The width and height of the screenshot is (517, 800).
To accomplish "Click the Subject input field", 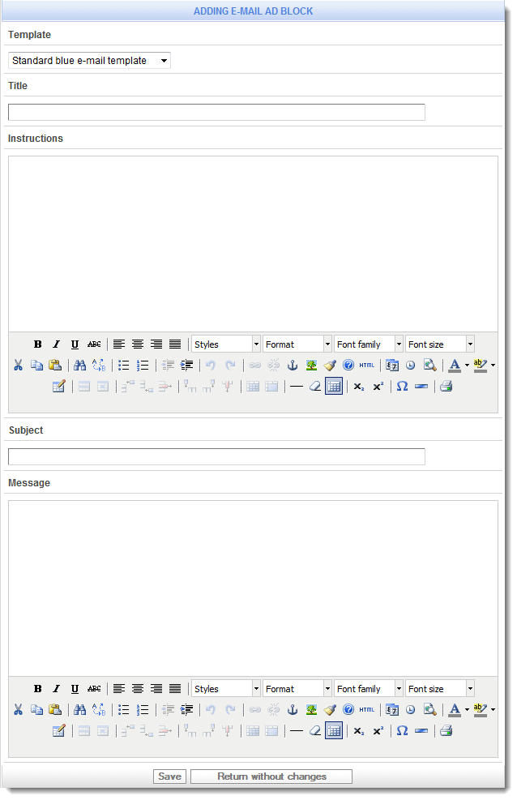I will tap(216, 456).
